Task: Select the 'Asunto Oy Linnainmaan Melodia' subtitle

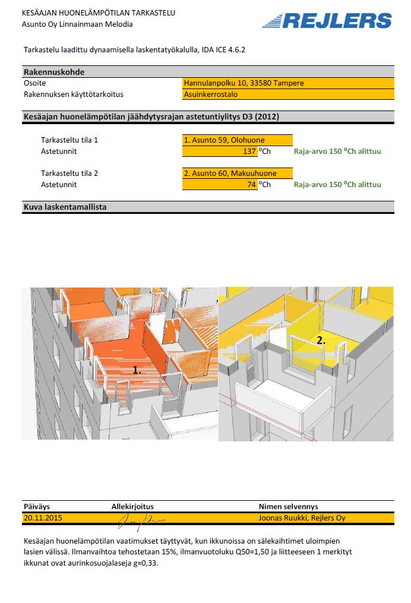Action: tap(77, 24)
